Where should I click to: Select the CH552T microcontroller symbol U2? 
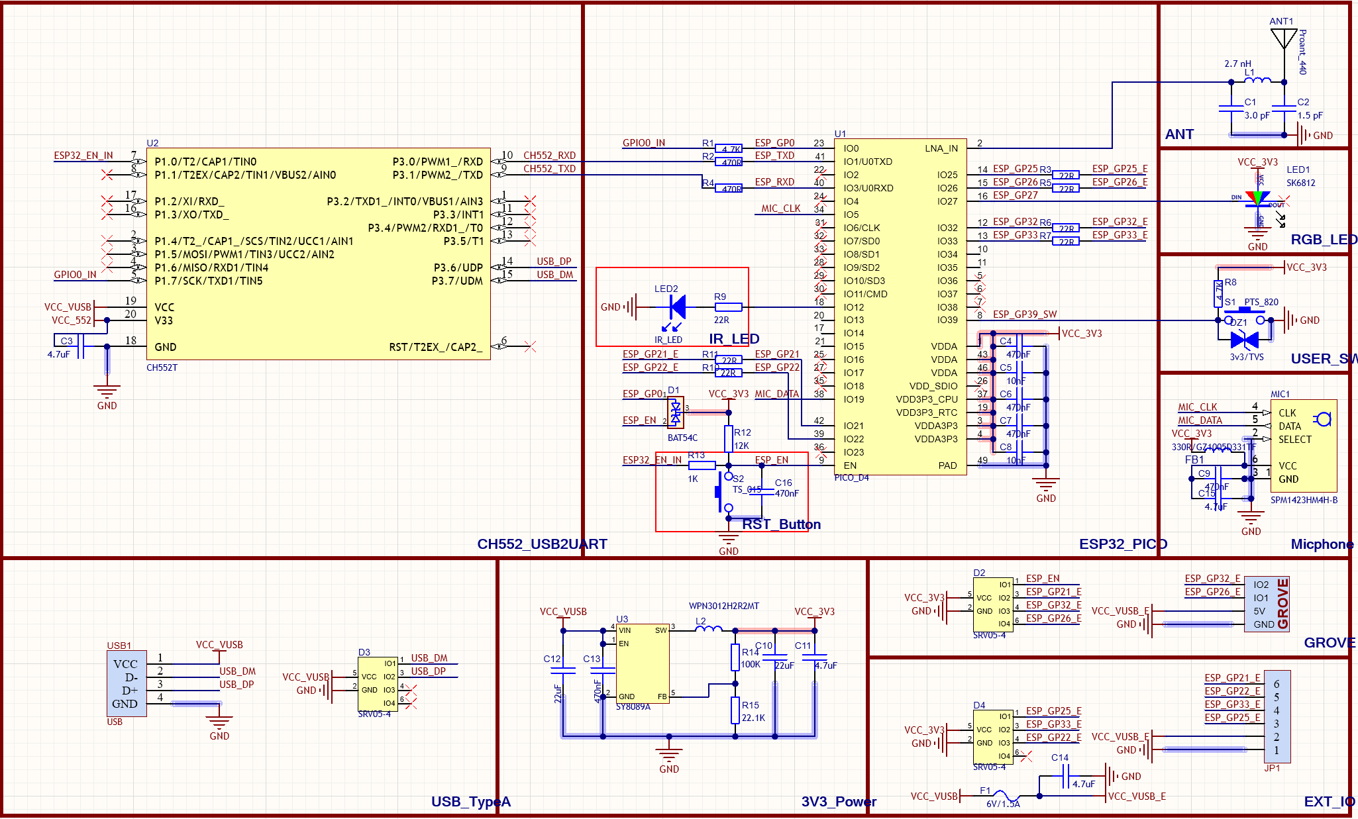click(x=318, y=252)
